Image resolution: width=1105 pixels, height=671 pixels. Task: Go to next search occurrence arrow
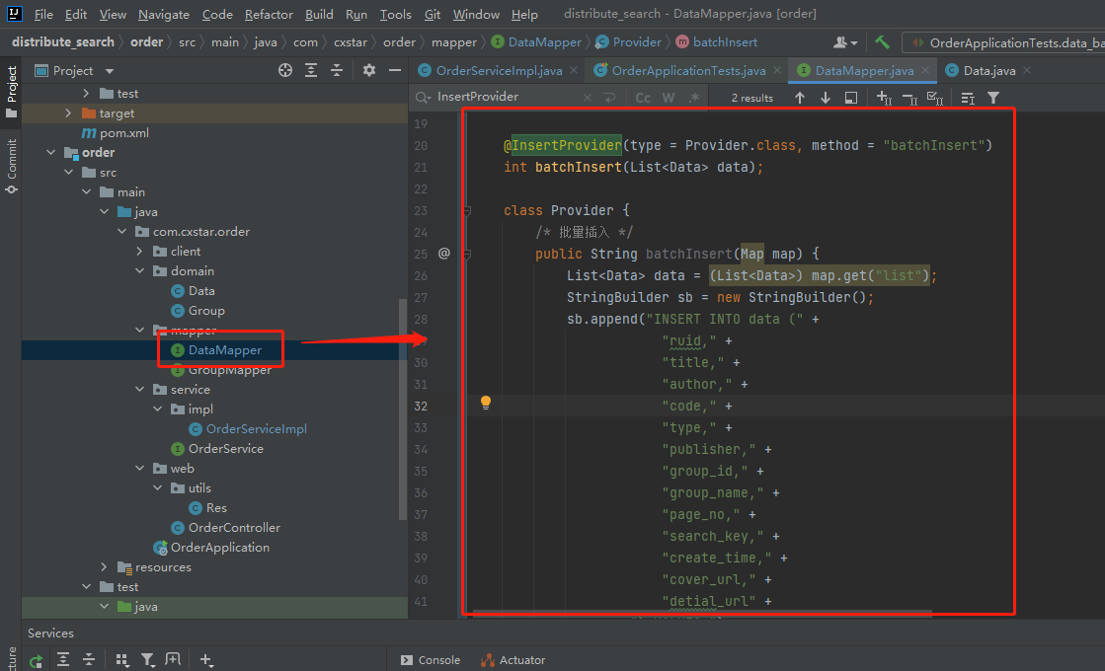pyautogui.click(x=826, y=97)
